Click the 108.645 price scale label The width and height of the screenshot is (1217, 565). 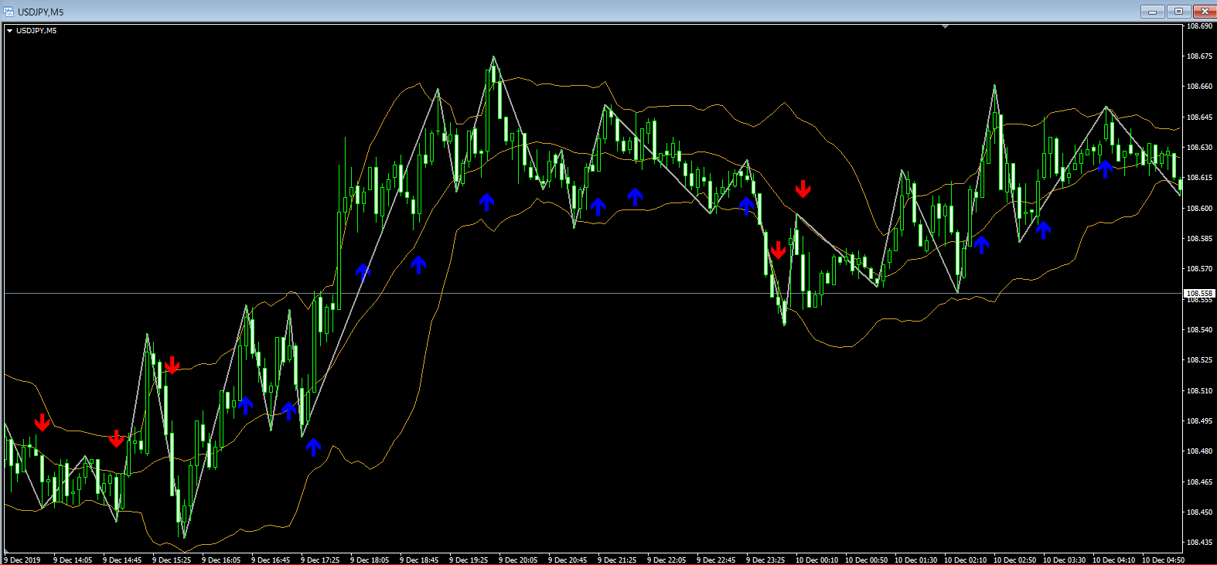click(x=1199, y=117)
